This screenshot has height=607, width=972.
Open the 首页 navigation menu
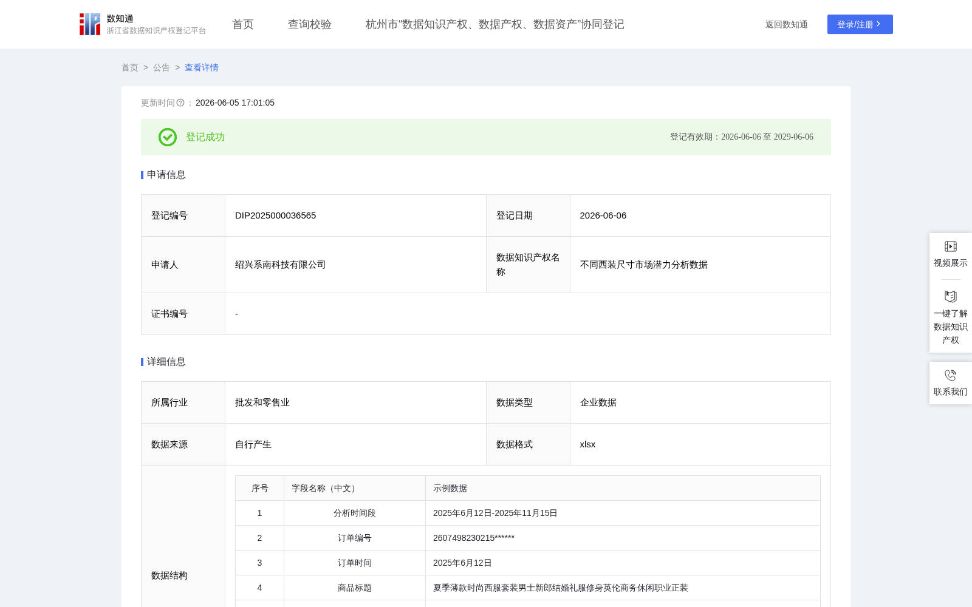(x=243, y=24)
